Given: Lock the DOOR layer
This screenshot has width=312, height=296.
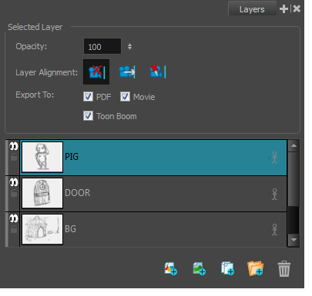Looking at the screenshot, I should (14, 193).
